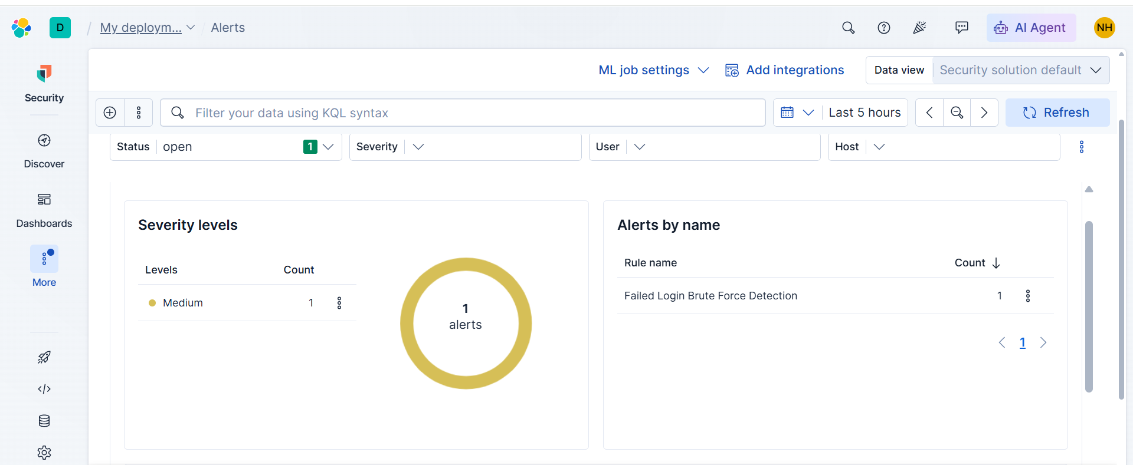
Task: Open Discover from the sidebar
Action: 44,151
